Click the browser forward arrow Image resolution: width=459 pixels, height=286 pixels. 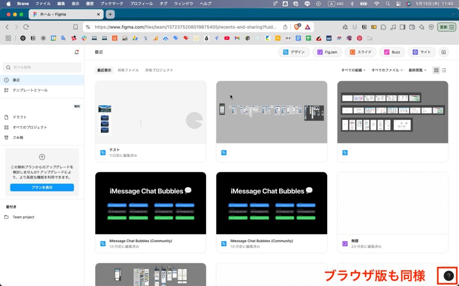pos(17,27)
